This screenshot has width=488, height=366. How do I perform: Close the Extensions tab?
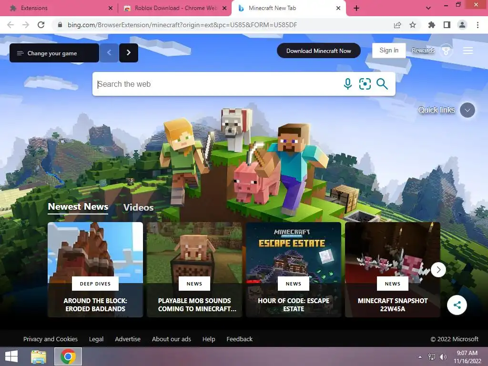[111, 9]
